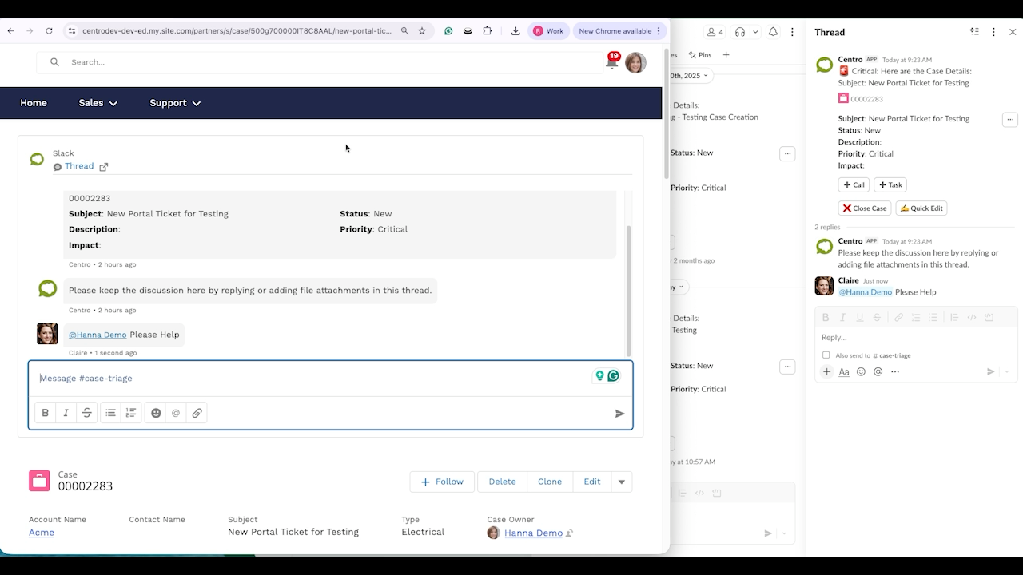Click the 00002283 case link in Slack thread
Image resolution: width=1023 pixels, height=575 pixels.
click(x=866, y=99)
